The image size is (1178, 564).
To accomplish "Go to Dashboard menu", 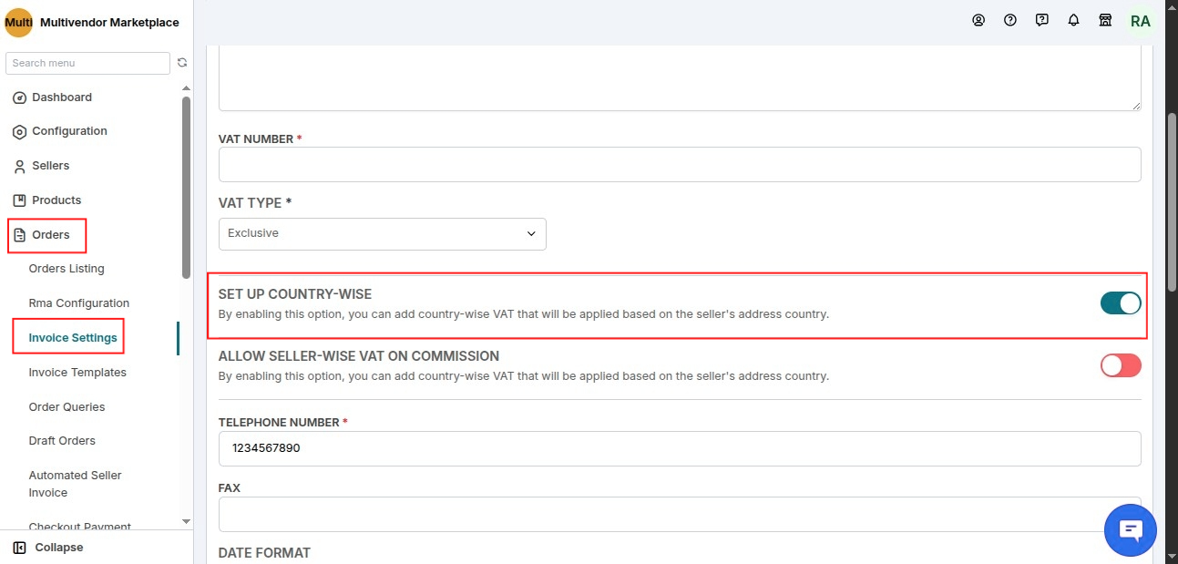I will (62, 97).
